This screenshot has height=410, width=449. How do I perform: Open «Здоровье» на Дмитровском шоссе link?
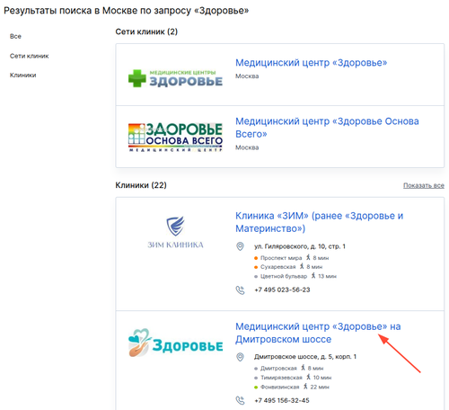tap(318, 333)
